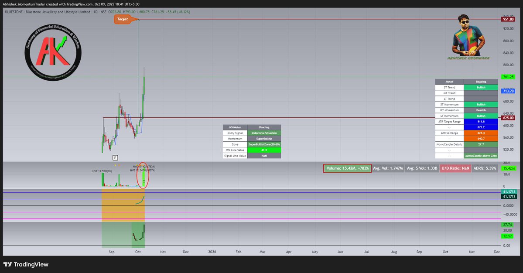Click the Bearish reading cell
This screenshot has width=523, height=273.
point(481,110)
